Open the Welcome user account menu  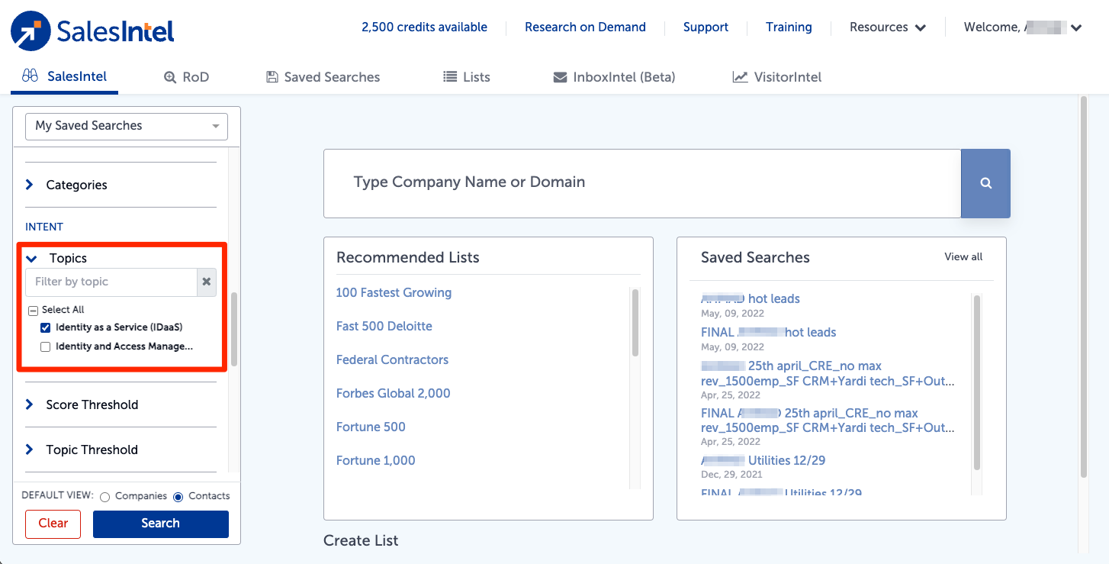coord(1023,27)
